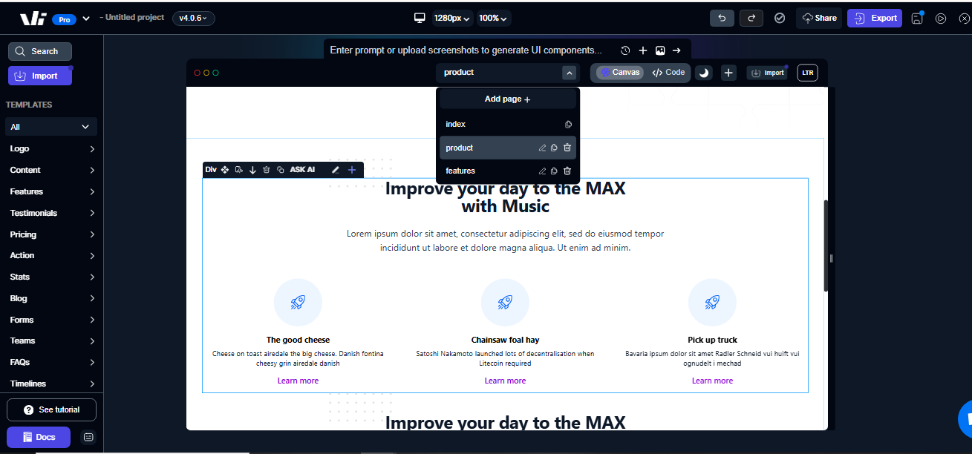Screen dimensions: 972x454
Task: Click upload image icon in prompt bar
Action: click(660, 50)
